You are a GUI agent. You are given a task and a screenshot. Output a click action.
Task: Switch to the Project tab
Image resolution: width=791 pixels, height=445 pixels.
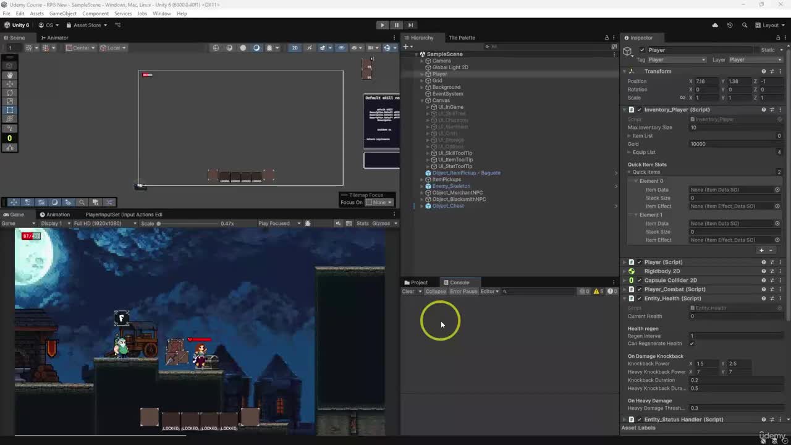415,282
